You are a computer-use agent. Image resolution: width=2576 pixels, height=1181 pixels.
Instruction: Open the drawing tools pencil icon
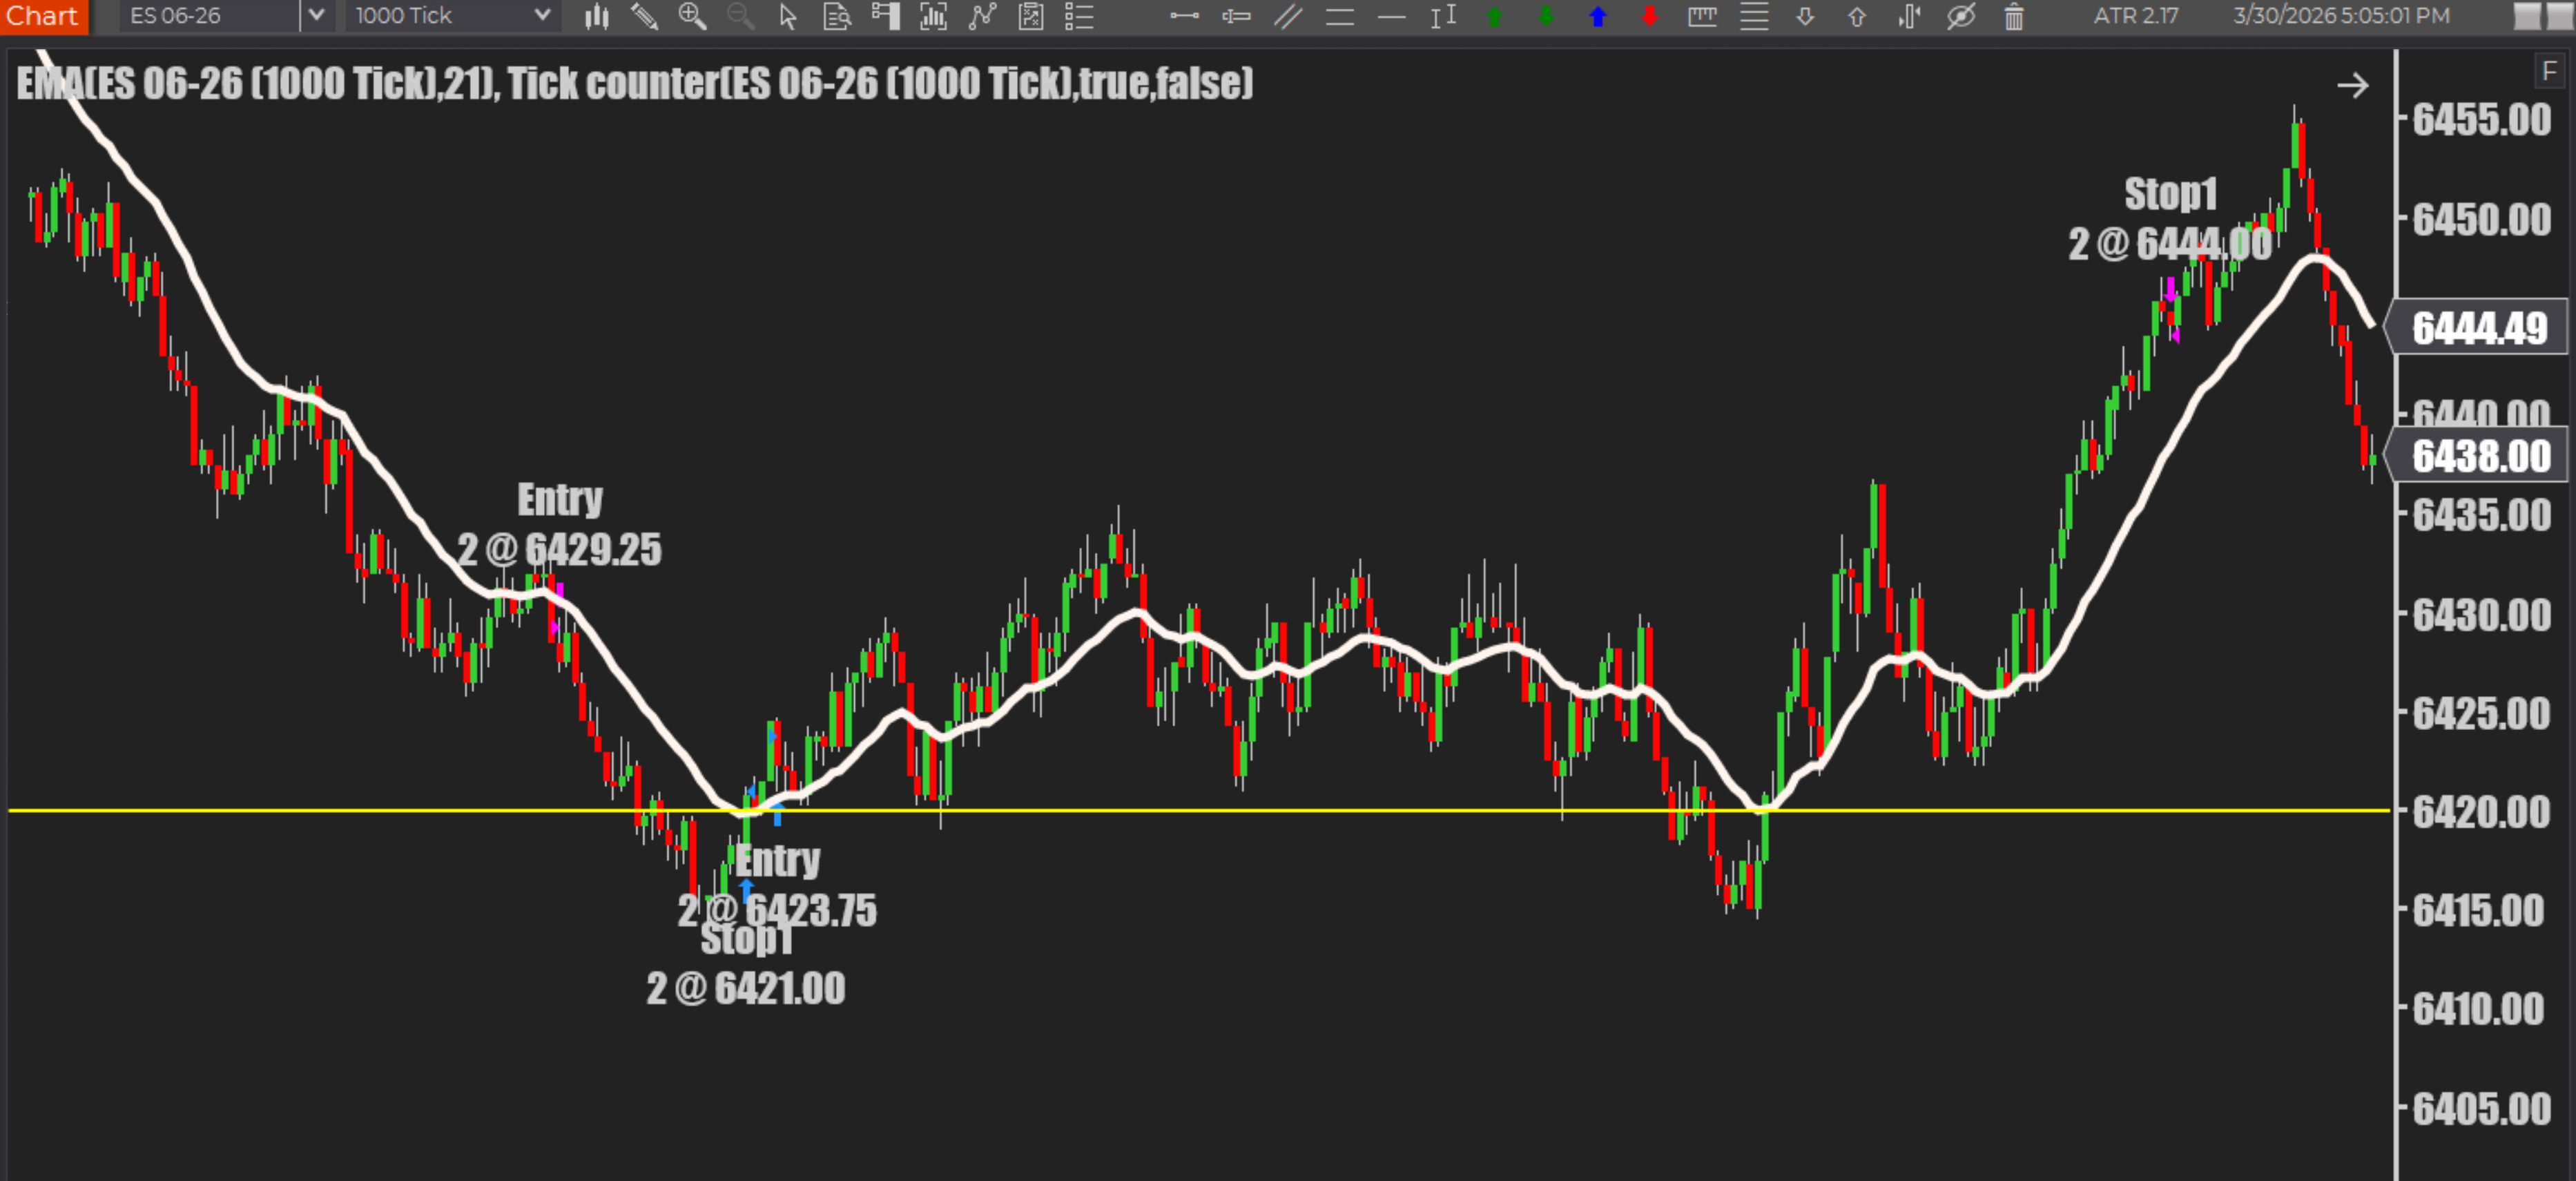click(x=645, y=16)
